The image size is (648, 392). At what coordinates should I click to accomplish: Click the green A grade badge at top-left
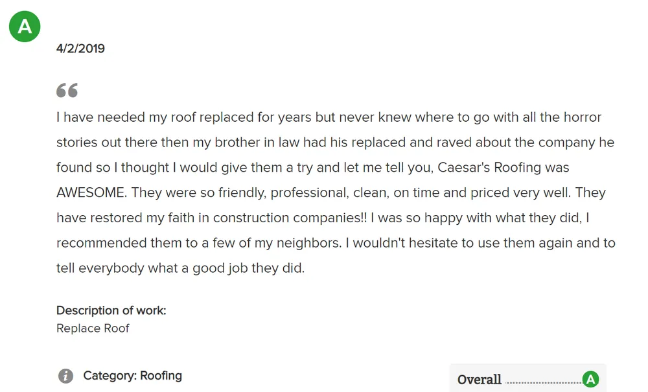pyautogui.click(x=25, y=27)
